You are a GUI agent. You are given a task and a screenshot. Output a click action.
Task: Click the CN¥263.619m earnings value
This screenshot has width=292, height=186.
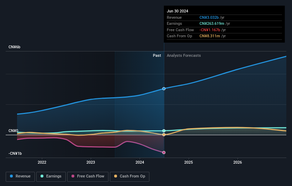(212, 23)
